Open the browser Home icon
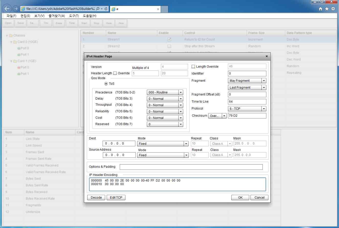 click(321, 9)
